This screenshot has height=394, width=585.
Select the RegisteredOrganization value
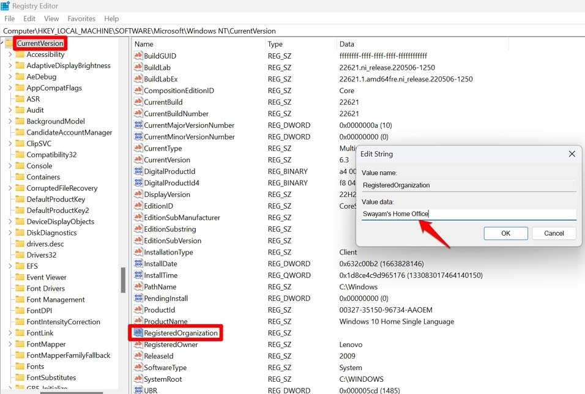point(181,333)
